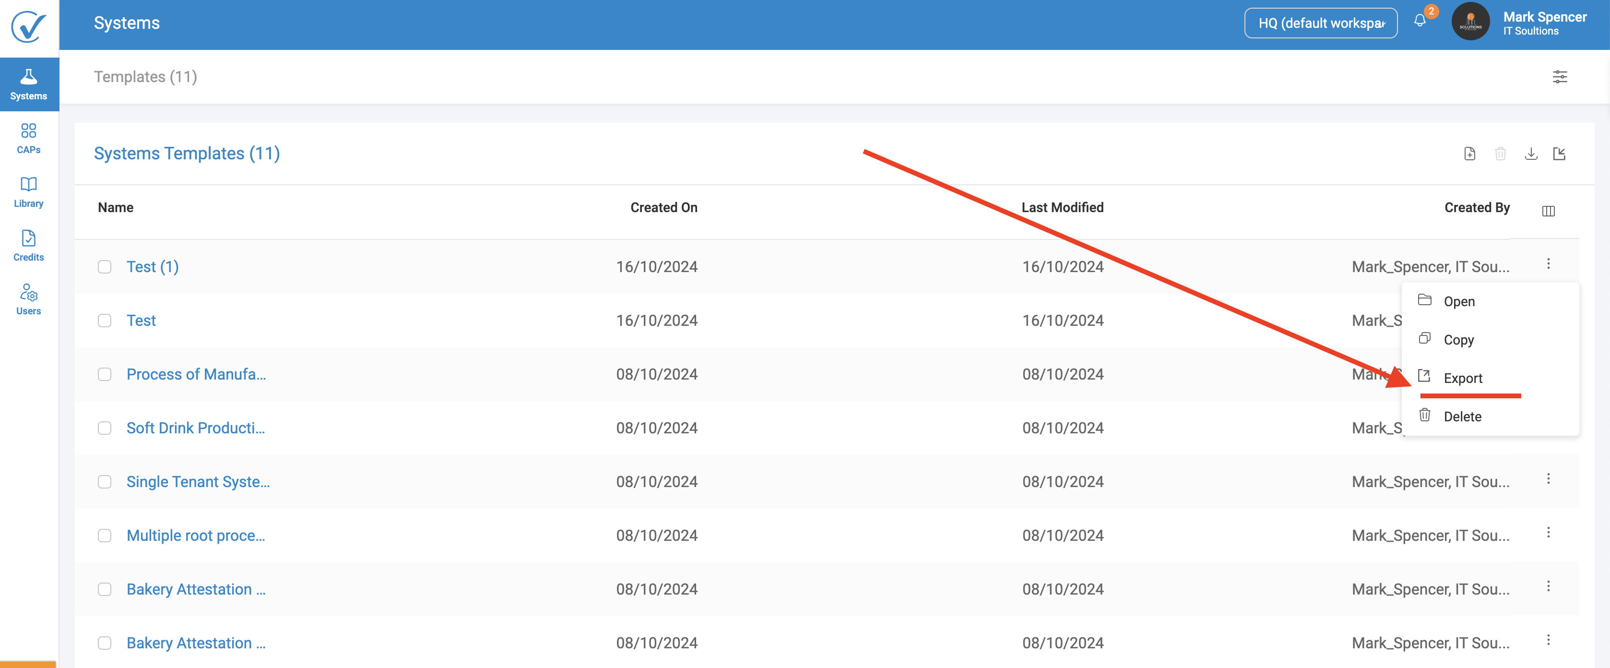Sort by the Created By column header
The width and height of the screenshot is (1610, 668).
tap(1477, 208)
